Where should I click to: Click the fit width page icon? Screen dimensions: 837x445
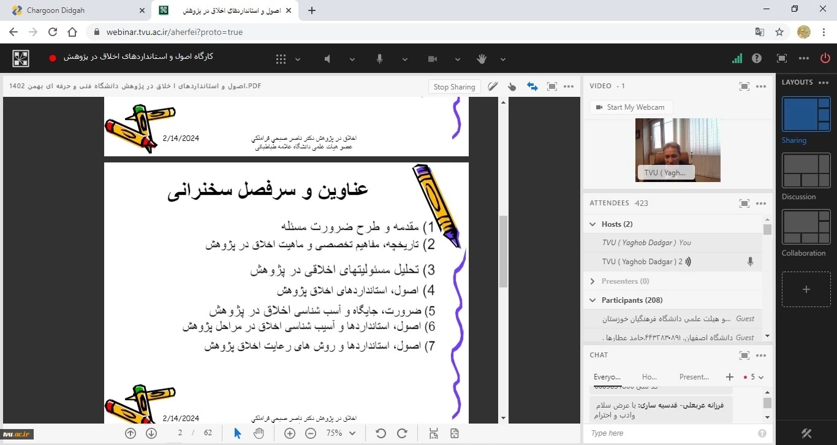[434, 433]
